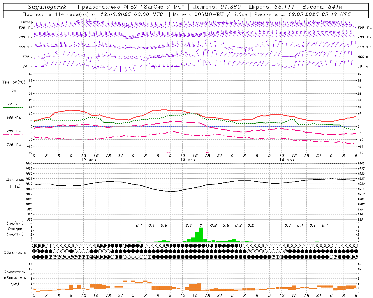Screen dimensions: 373x298
Task: Click the Td 2м legend entry
Action: tap(14, 104)
